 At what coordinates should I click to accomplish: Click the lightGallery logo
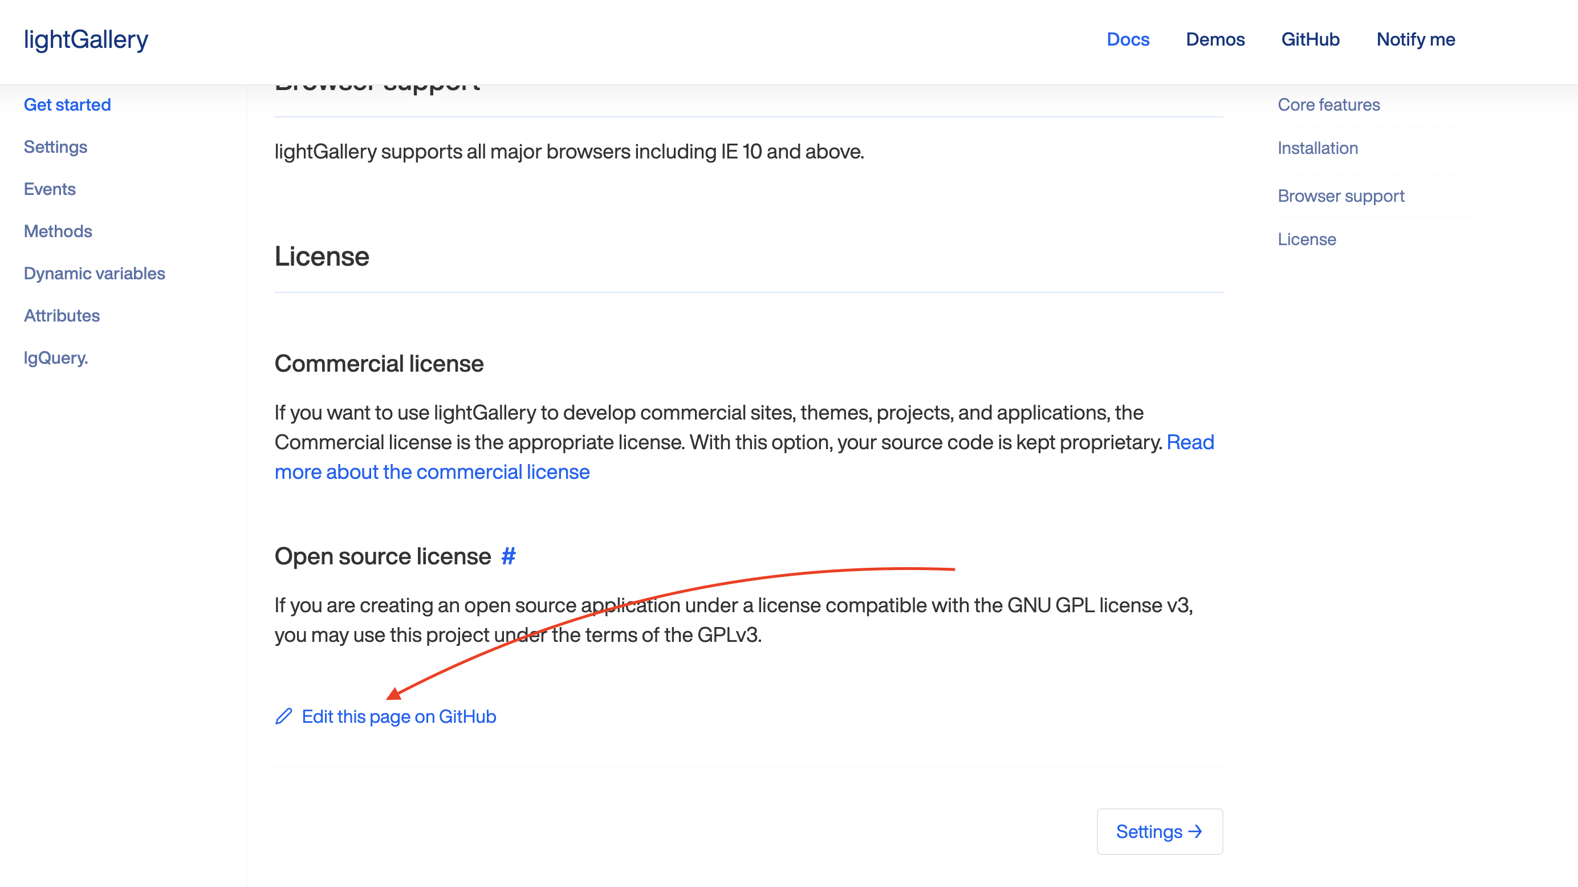(x=86, y=39)
